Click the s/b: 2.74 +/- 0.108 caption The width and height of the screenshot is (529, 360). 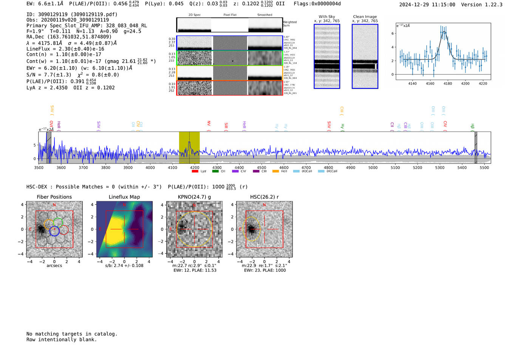(x=124, y=266)
